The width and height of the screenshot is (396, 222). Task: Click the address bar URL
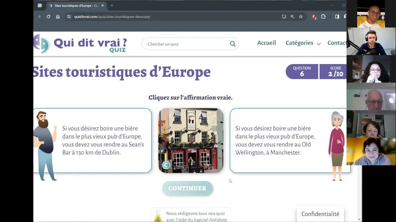[x=112, y=16]
